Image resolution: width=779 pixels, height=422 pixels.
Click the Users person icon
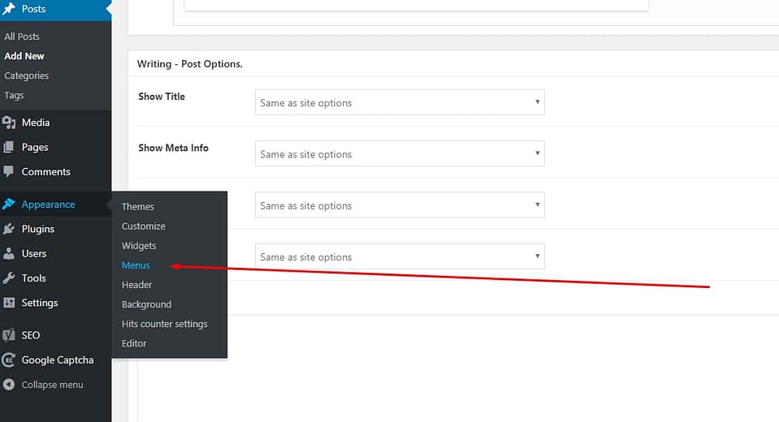pos(9,253)
